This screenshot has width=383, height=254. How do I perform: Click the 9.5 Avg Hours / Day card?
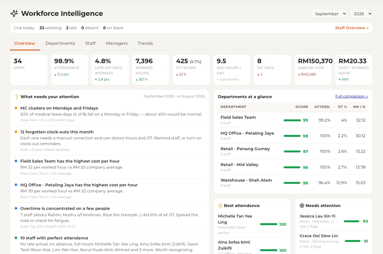[232, 70]
